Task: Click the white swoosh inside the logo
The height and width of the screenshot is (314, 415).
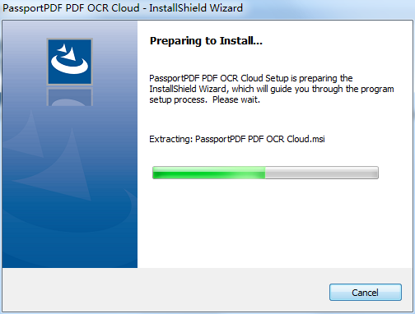Action: 69,64
